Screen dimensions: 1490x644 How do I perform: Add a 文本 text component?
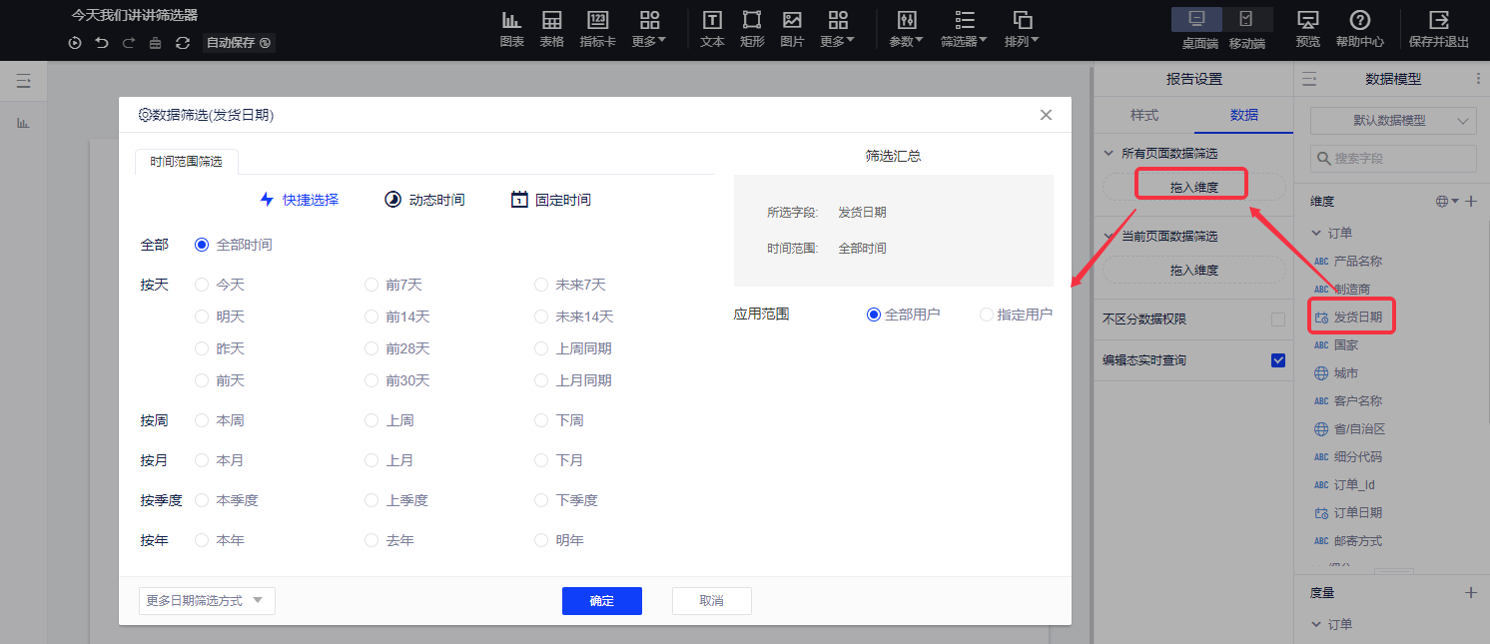pyautogui.click(x=712, y=21)
